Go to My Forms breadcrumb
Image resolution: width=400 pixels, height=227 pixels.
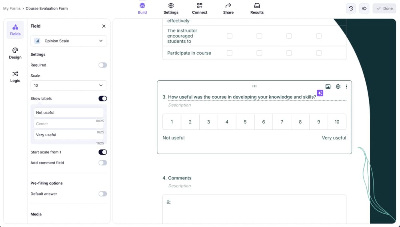tap(12, 8)
